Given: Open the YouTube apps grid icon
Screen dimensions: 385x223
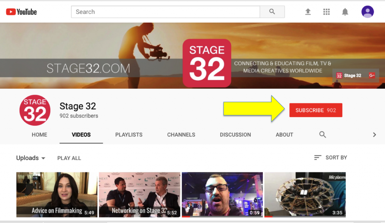Looking at the screenshot, I should 326,12.
